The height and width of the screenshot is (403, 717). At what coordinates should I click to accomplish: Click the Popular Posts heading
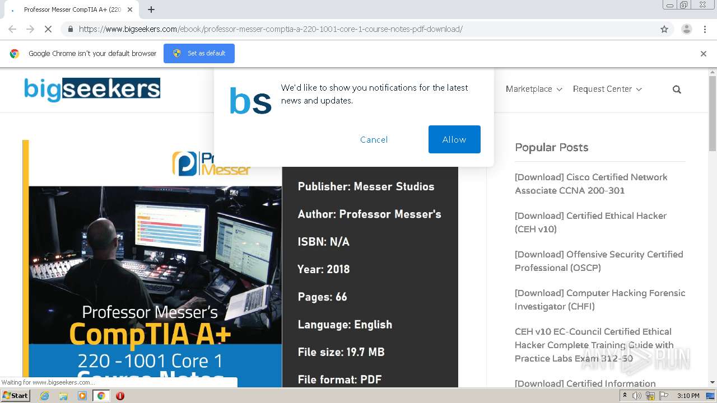551,147
